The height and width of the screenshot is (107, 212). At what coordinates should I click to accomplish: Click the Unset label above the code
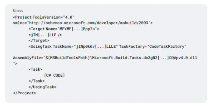coord(18,10)
